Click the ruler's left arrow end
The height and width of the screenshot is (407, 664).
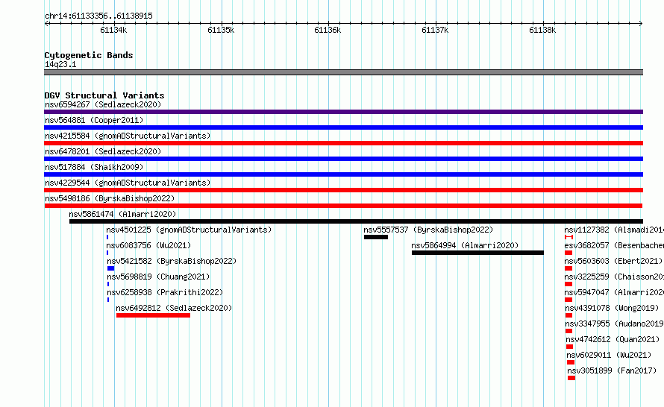(x=46, y=23)
